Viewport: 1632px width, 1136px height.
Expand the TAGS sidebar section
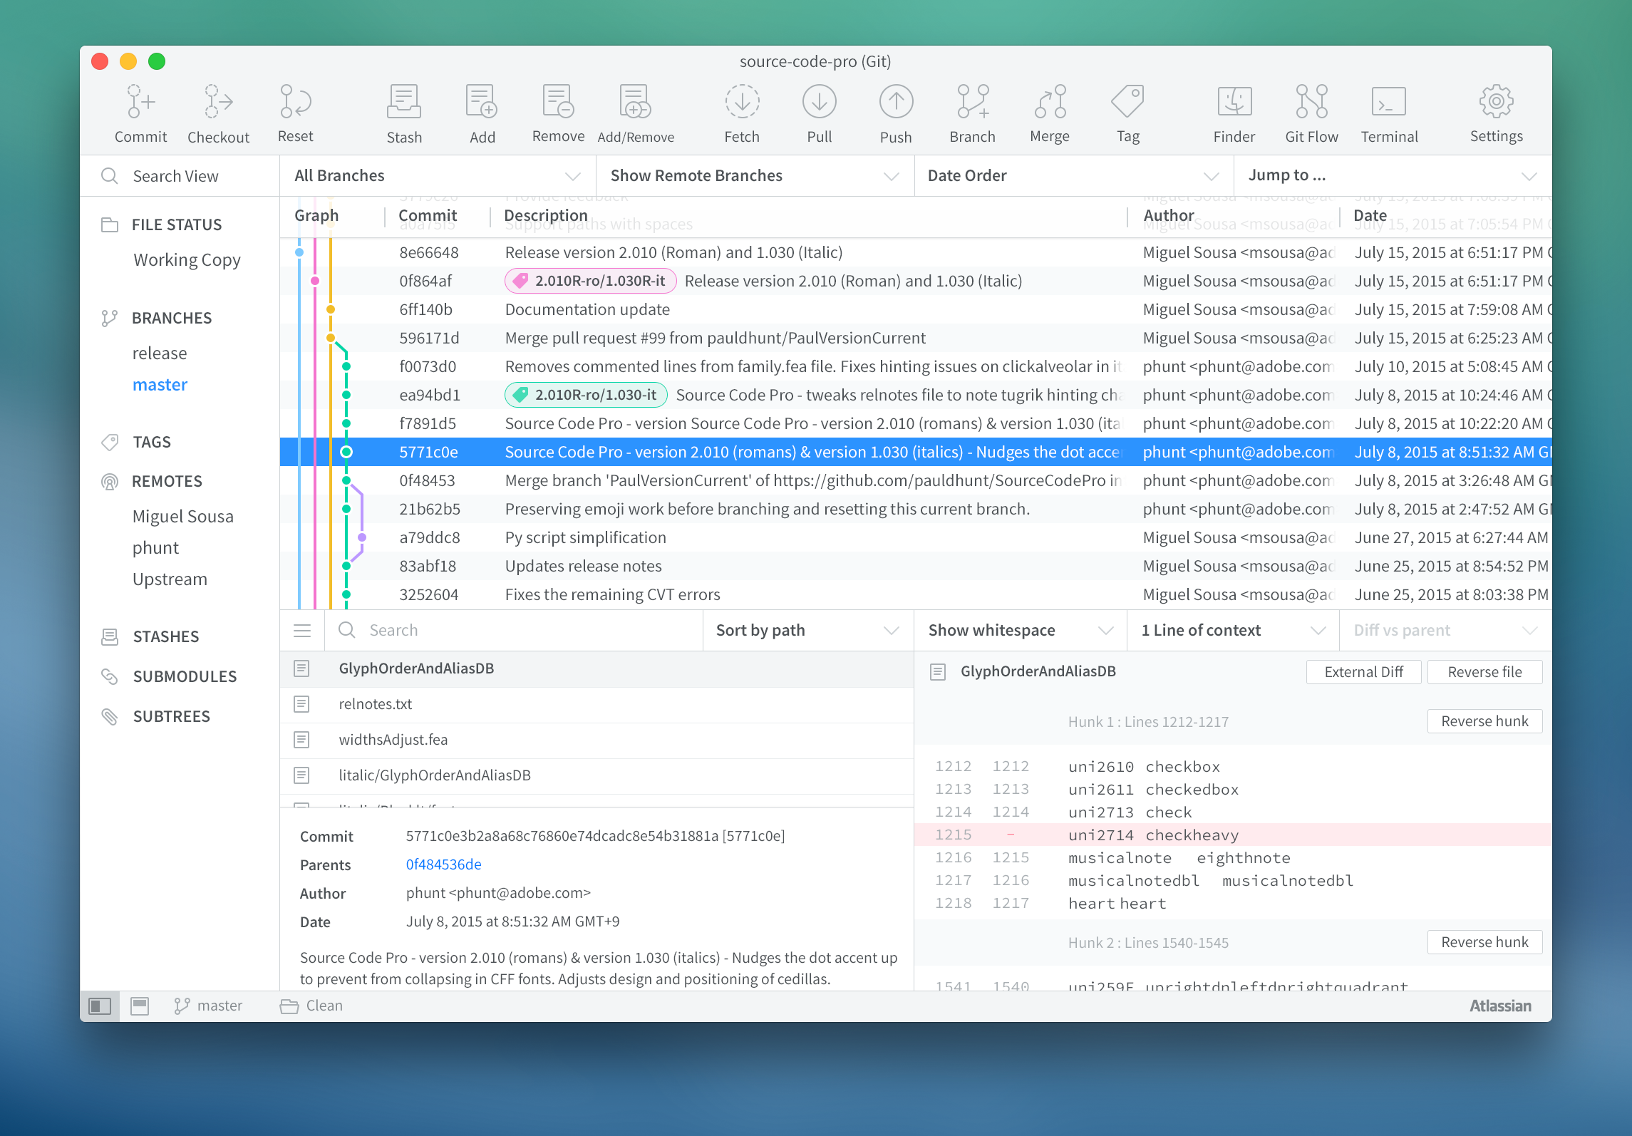[x=152, y=442]
